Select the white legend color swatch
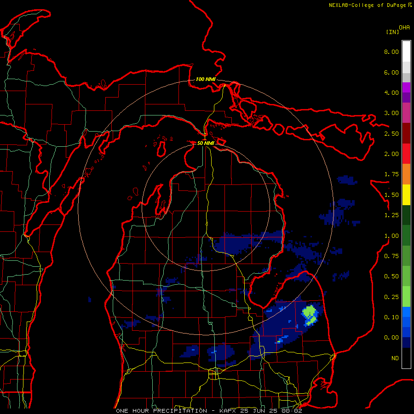Image resolution: width=414 pixels, height=414 pixels. coord(406,52)
